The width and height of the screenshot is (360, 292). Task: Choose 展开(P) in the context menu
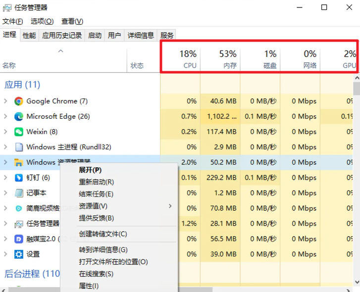(119, 170)
